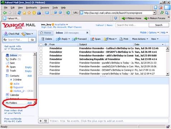Click Add next to Contacts
This screenshot has height=129, width=171.
(x=29, y=76)
